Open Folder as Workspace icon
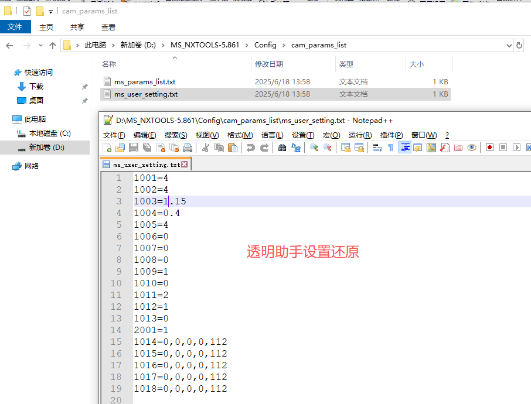531x404 pixels. click(458, 148)
